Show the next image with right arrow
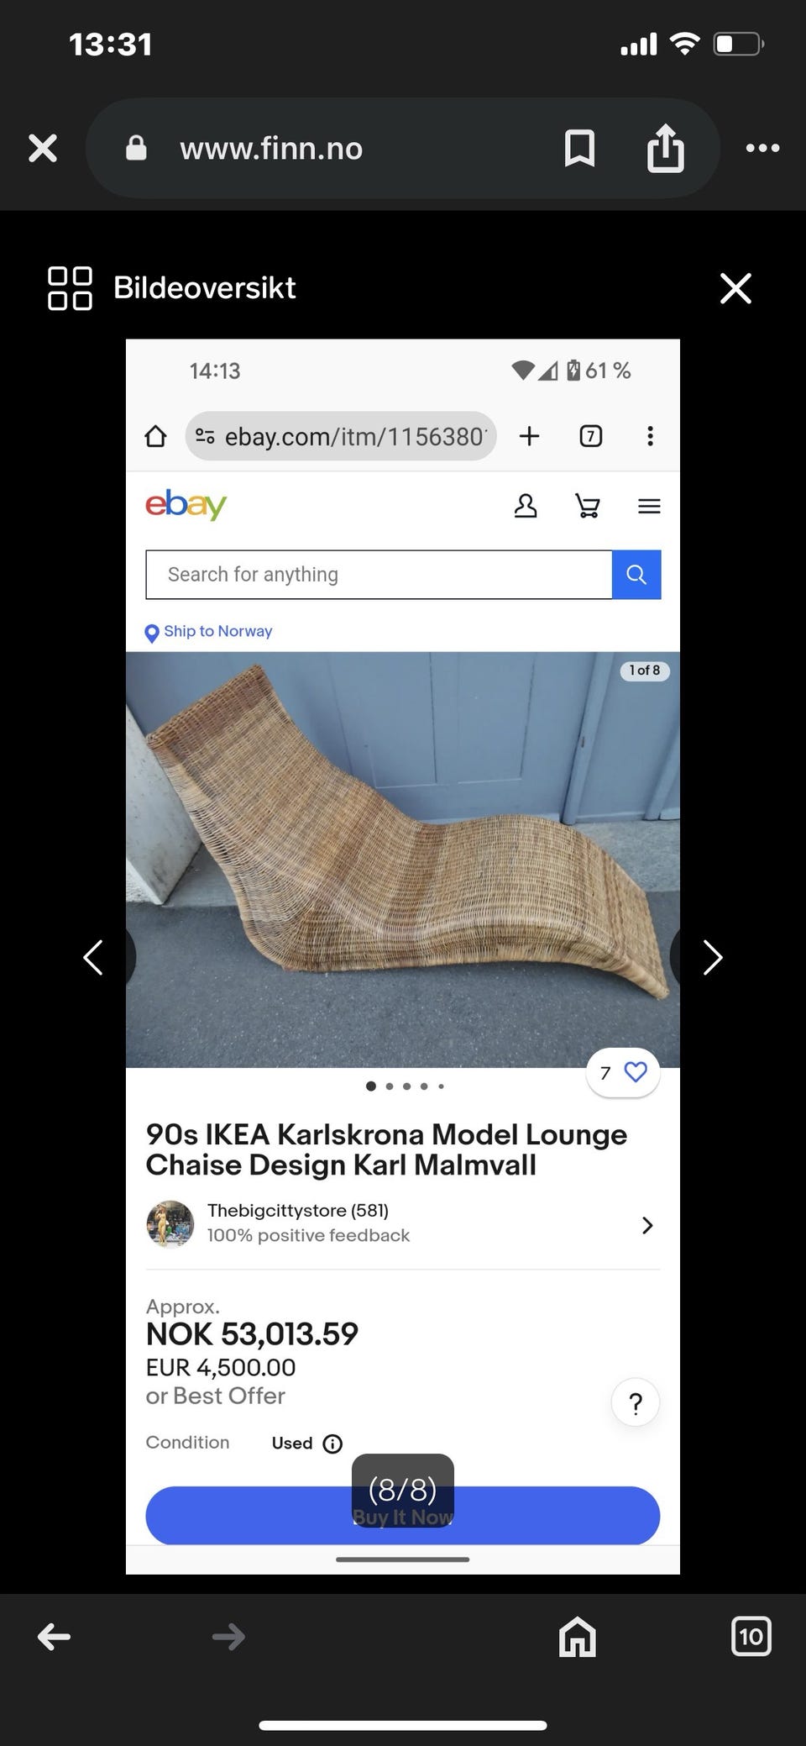Screen dimensions: 806x1746 coord(712,957)
